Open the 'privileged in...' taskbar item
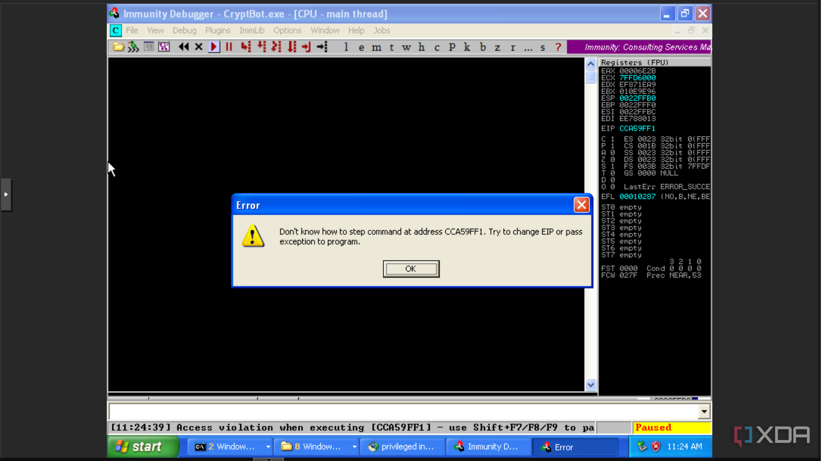Screen dimensions: 821x461 coord(402,446)
